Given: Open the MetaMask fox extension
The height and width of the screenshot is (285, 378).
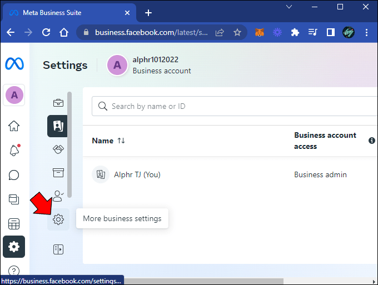Looking at the screenshot, I should pyautogui.click(x=260, y=32).
